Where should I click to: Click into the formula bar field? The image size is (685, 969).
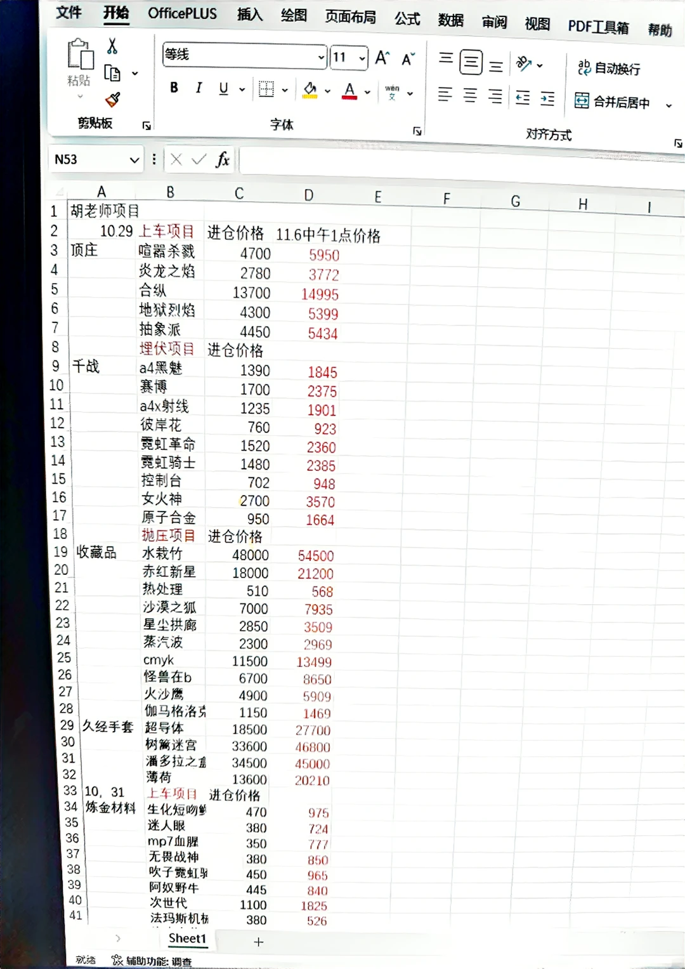click(461, 164)
